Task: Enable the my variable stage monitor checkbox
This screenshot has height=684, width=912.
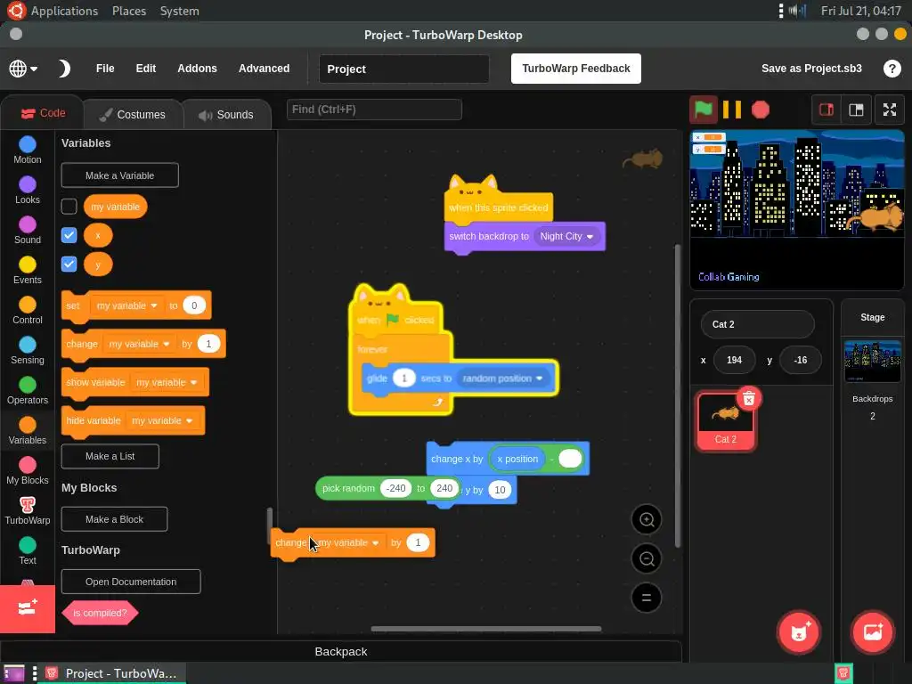Action: [69, 207]
